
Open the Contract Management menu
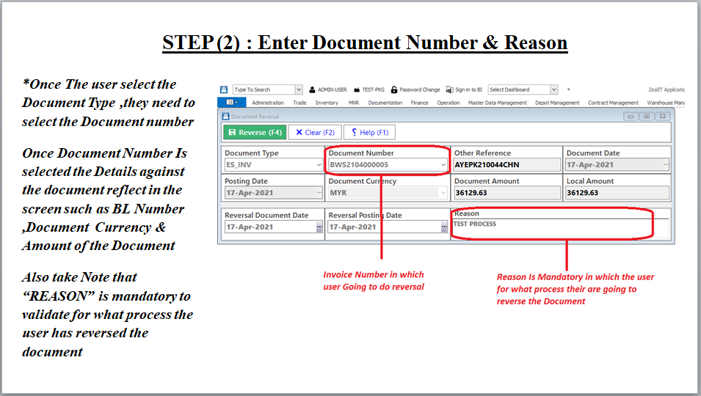pos(613,103)
